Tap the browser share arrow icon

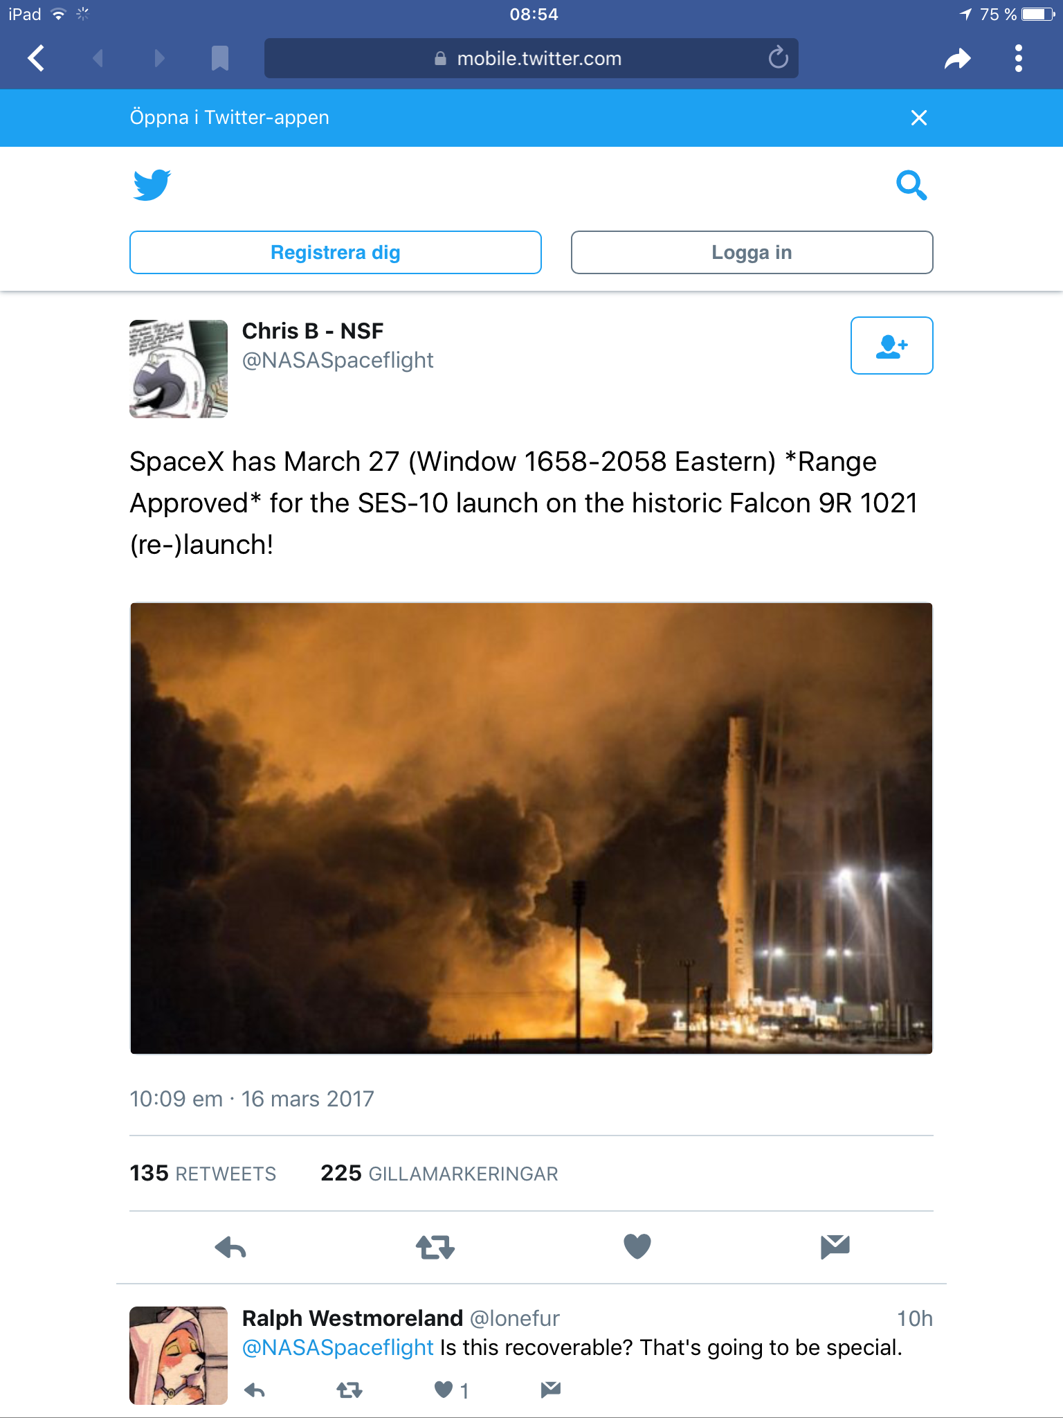click(958, 59)
